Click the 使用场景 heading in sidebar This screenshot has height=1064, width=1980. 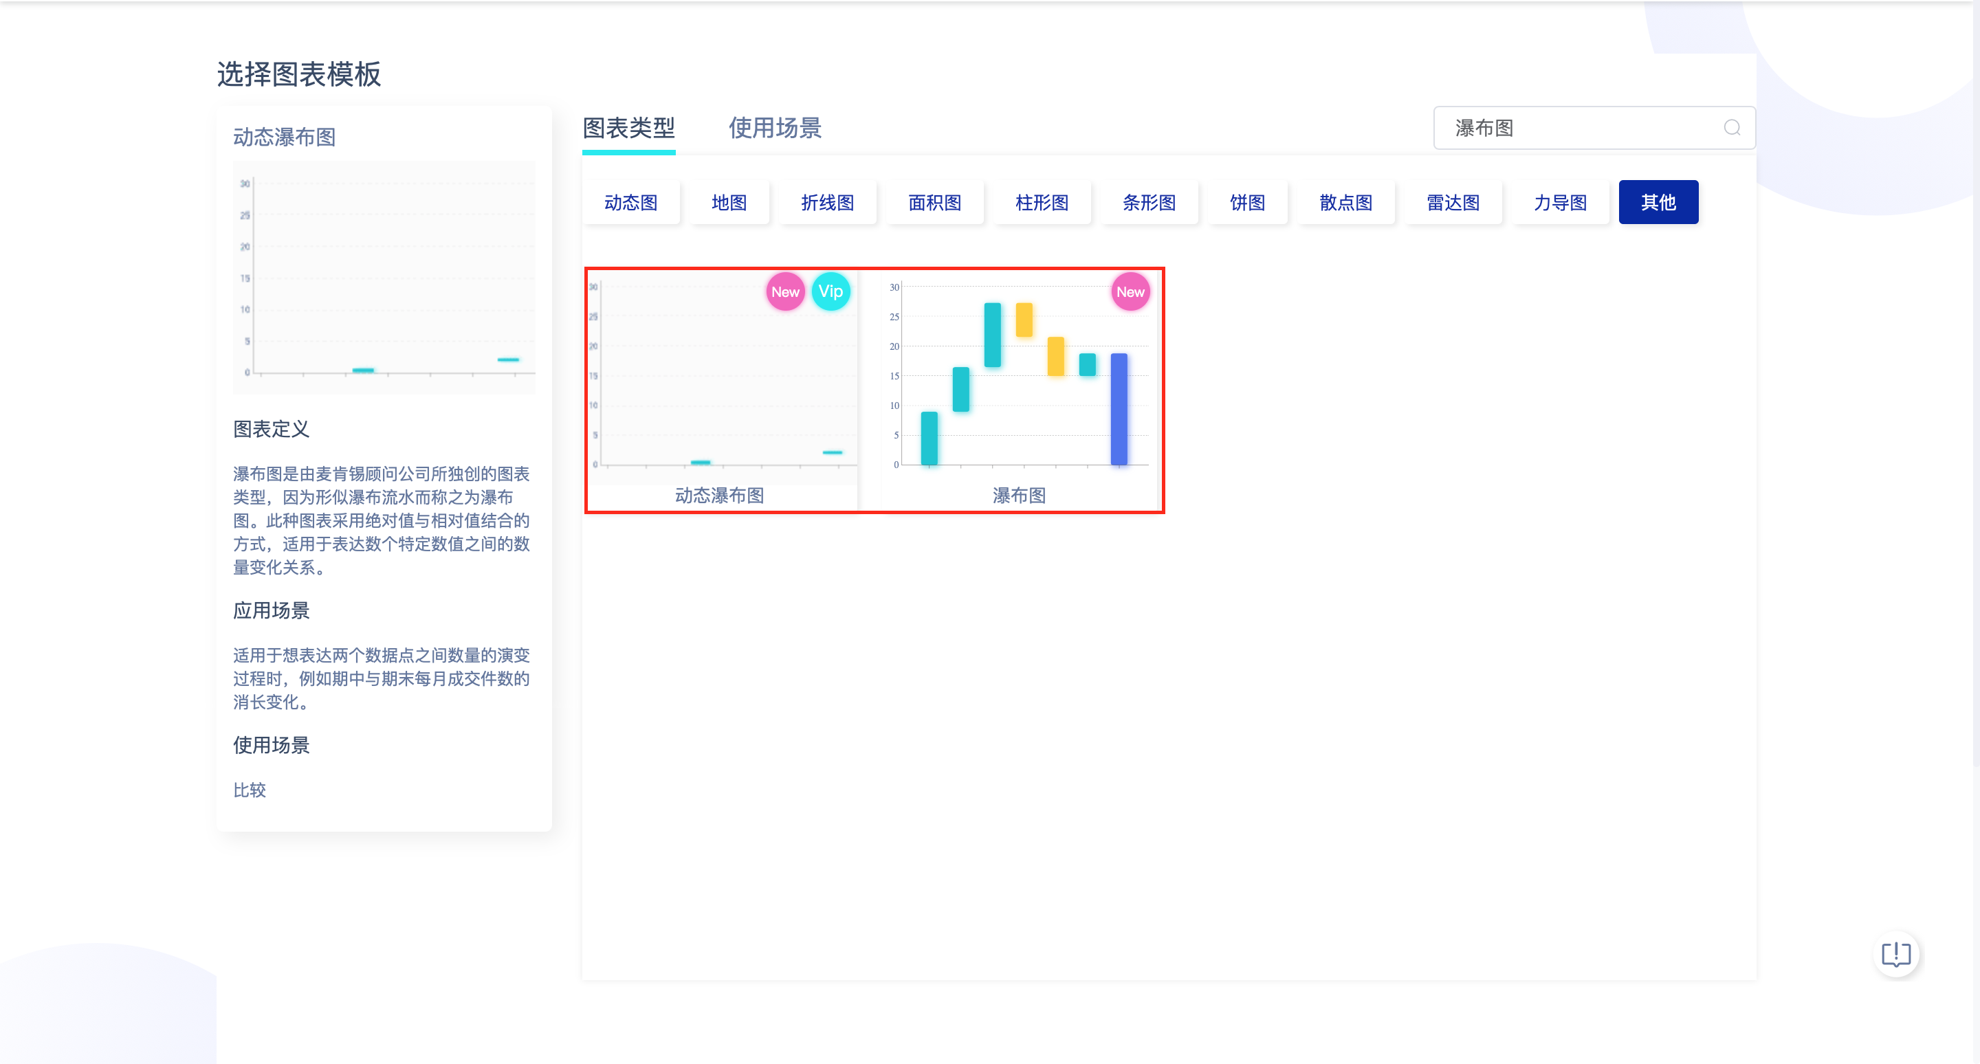click(x=272, y=745)
